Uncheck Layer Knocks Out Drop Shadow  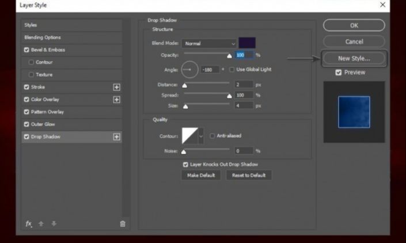click(x=185, y=164)
